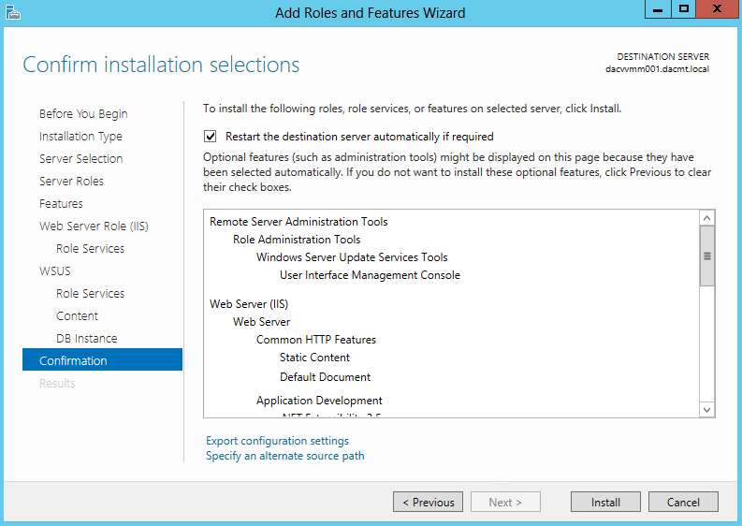742x526 pixels.
Task: Minimize the wizard window
Action: 658,9
